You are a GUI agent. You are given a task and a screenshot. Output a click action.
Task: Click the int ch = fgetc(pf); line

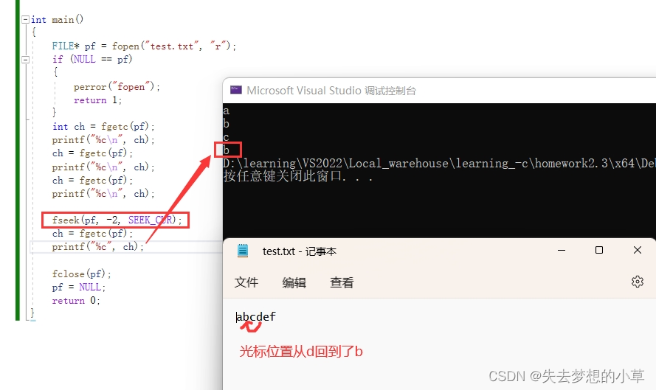pos(103,127)
